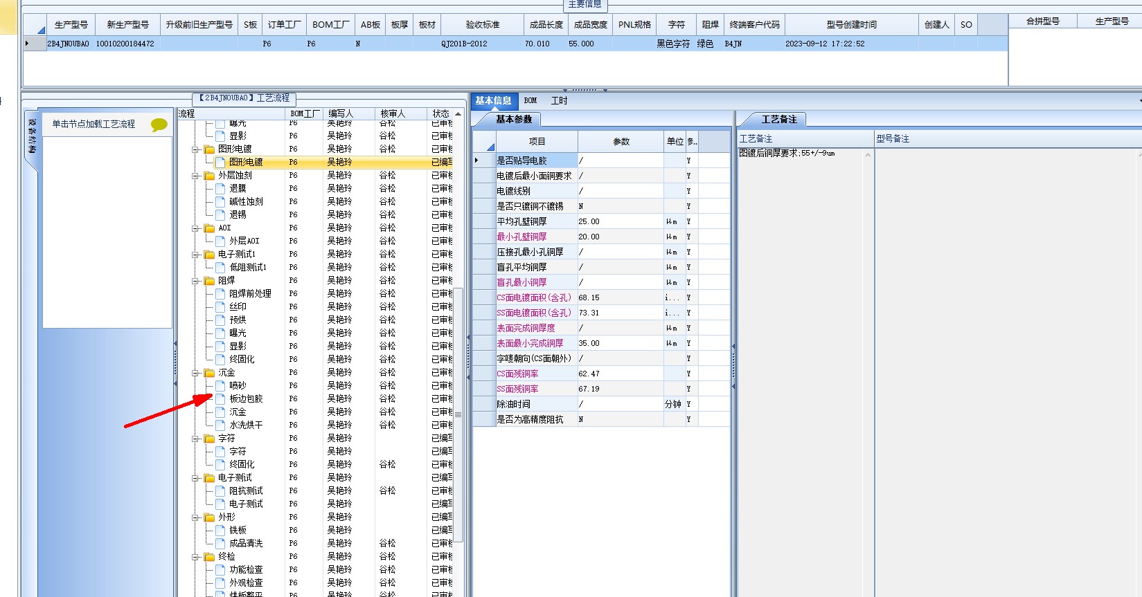Open the vertical 设备结构 side tab

32,136
